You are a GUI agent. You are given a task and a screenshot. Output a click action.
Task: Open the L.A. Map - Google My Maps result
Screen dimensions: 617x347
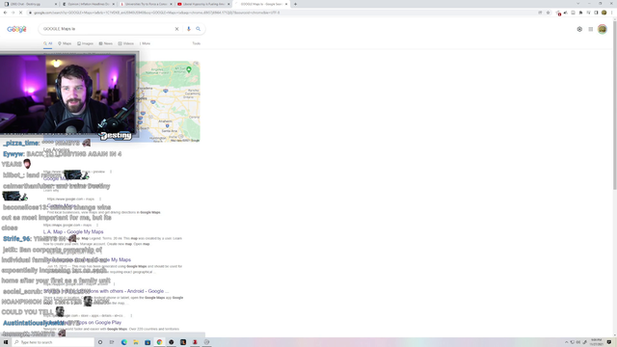(73, 231)
